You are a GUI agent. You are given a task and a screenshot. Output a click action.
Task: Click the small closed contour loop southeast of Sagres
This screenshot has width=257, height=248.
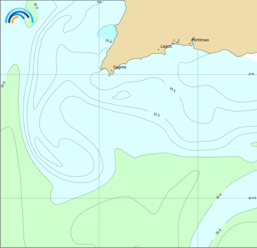click(122, 95)
